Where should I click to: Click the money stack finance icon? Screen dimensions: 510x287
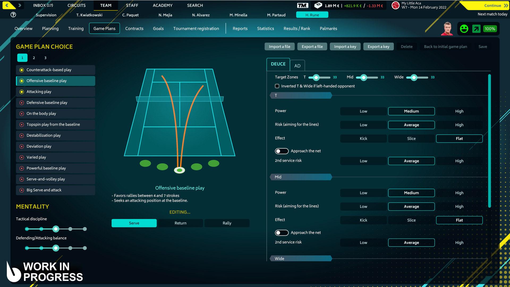[x=318, y=5]
